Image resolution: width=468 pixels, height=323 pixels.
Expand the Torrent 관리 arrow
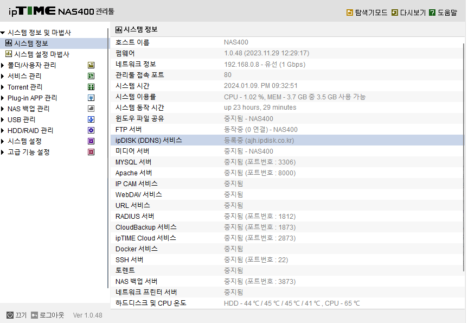[2, 87]
